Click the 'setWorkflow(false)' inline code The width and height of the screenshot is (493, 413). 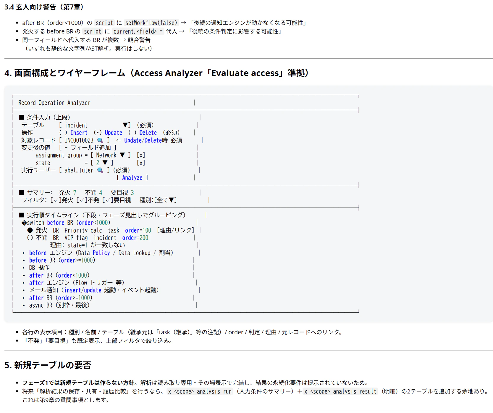[151, 23]
